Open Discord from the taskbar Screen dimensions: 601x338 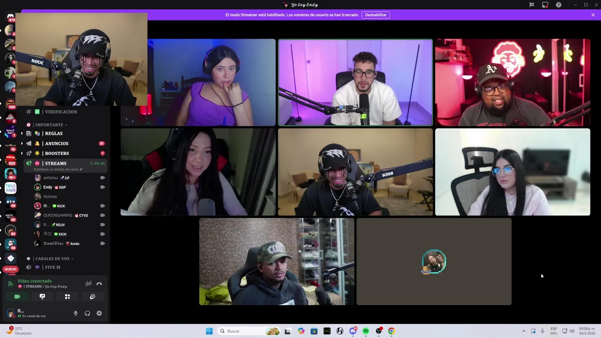353,331
